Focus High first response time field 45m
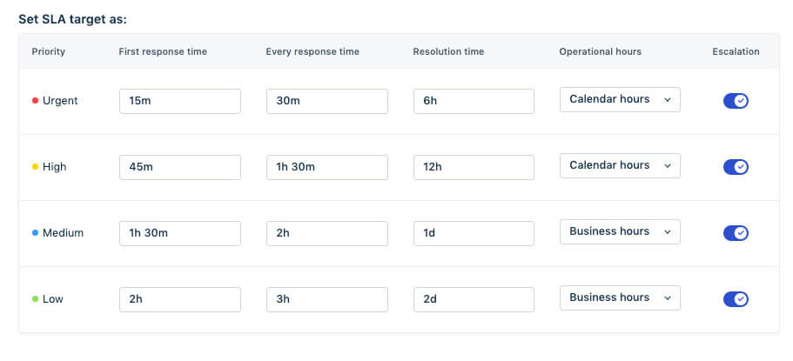Image resolution: width=793 pixels, height=361 pixels. click(180, 167)
